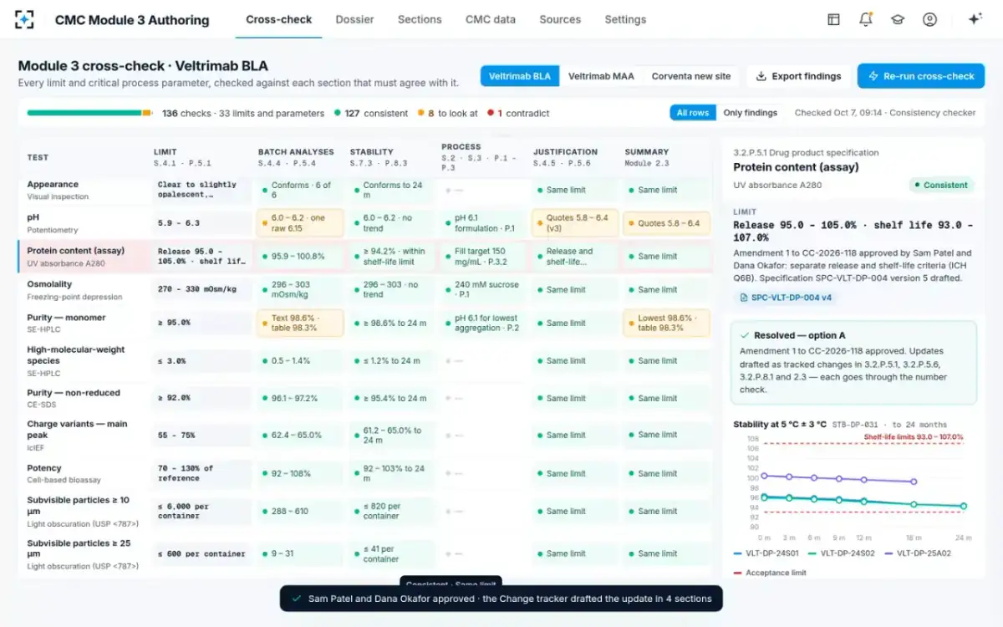Click the TEST column header
Viewport: 1003px width, 627px height.
(x=38, y=157)
